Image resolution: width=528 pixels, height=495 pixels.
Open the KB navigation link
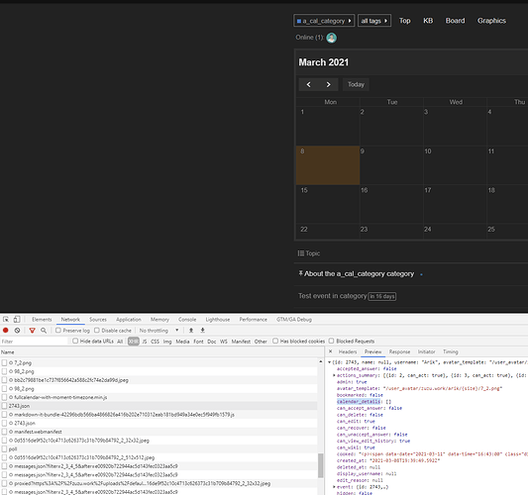[x=428, y=21]
